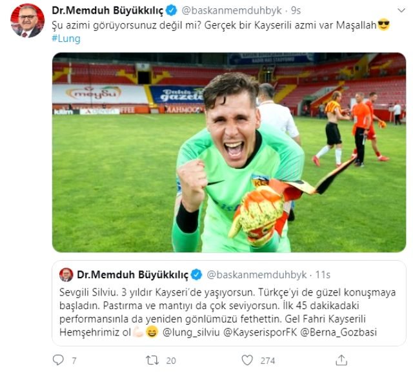
Task: Click the @KayserisporFK mention
Action: point(260,332)
